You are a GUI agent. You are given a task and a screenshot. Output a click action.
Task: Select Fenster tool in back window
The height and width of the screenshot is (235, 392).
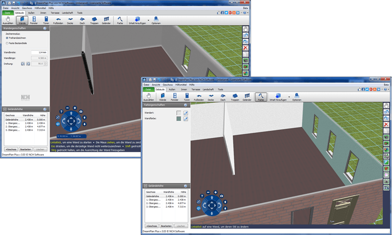[34, 20]
